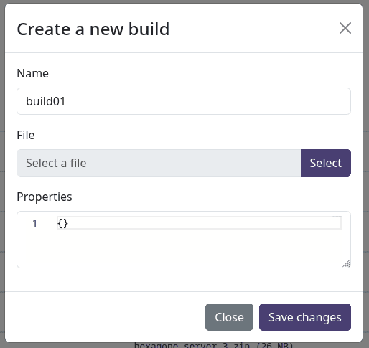Click Save changes button
This screenshot has height=348, width=369.
point(305,317)
